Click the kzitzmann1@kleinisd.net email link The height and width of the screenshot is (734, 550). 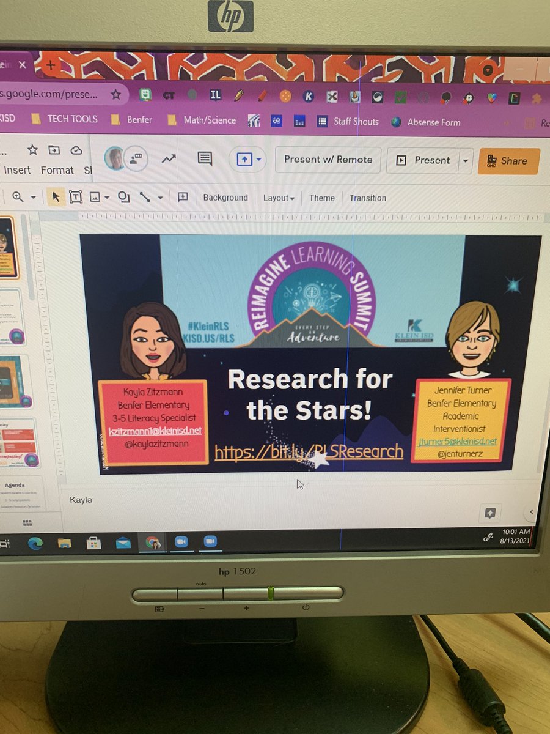(155, 430)
